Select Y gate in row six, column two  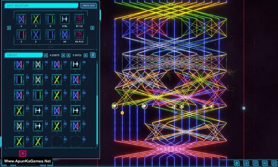38,141
